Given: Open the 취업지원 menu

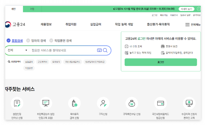Looking at the screenshot, I should click(71, 24).
